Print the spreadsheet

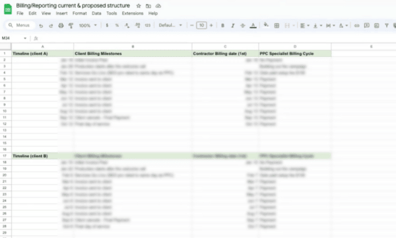[61, 26]
